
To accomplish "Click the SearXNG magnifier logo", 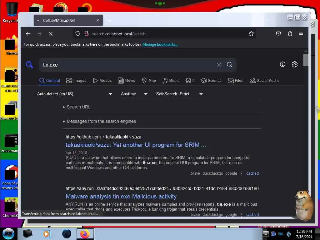I will tap(29, 64).
